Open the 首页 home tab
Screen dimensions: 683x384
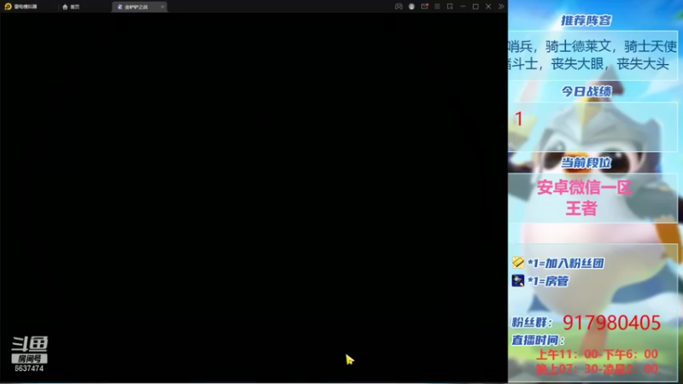pyautogui.click(x=71, y=7)
